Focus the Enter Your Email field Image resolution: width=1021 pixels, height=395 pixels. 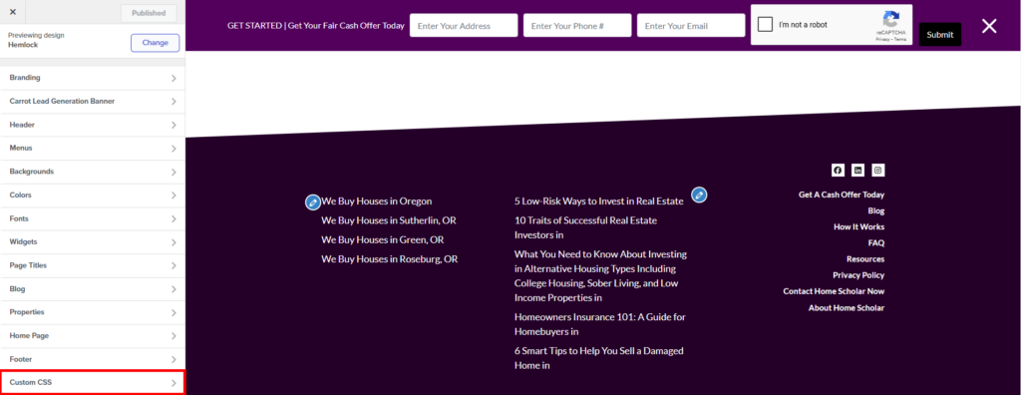point(691,25)
